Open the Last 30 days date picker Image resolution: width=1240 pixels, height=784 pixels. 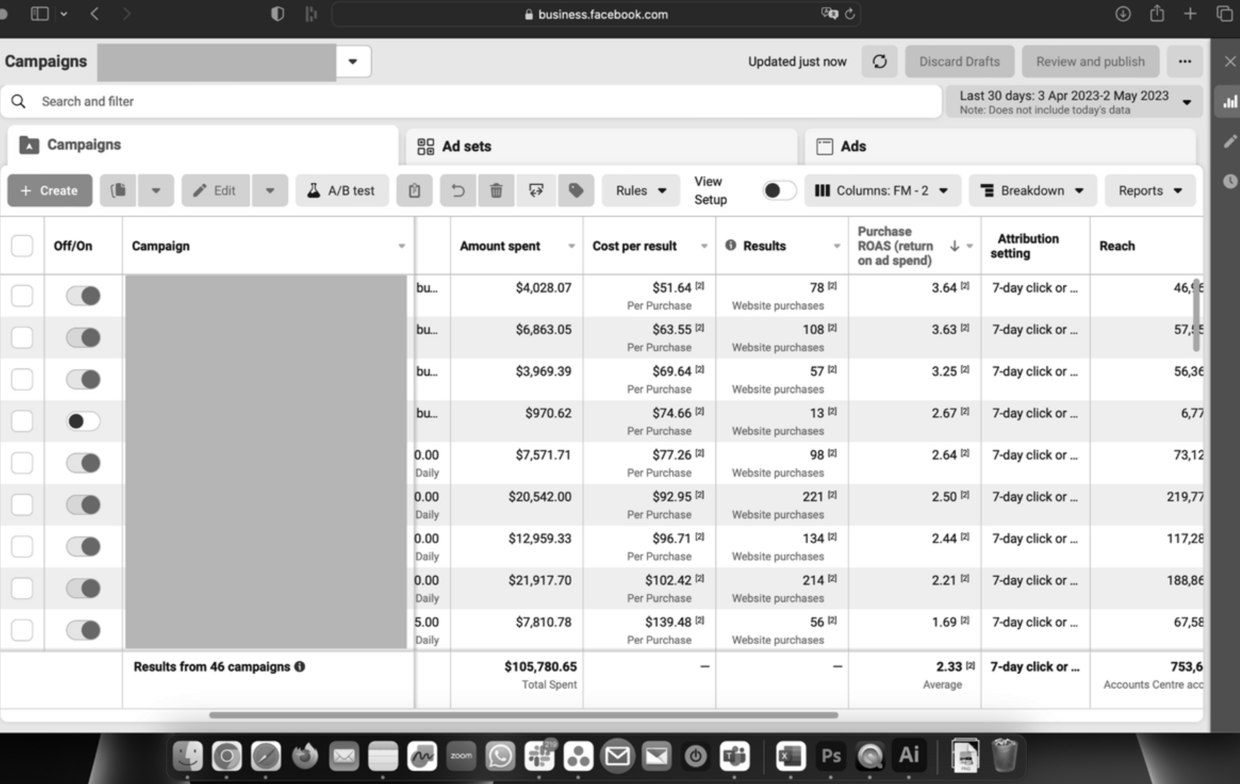pyautogui.click(x=1074, y=102)
